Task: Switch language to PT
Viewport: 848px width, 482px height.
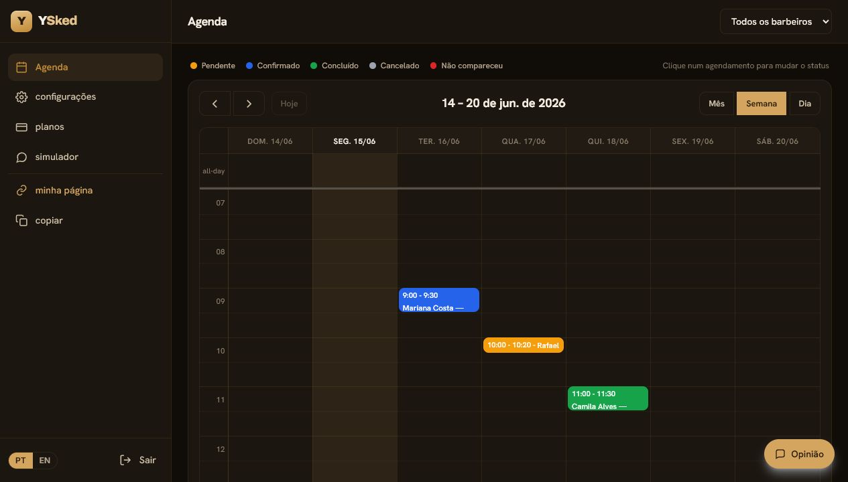Action: (x=21, y=461)
